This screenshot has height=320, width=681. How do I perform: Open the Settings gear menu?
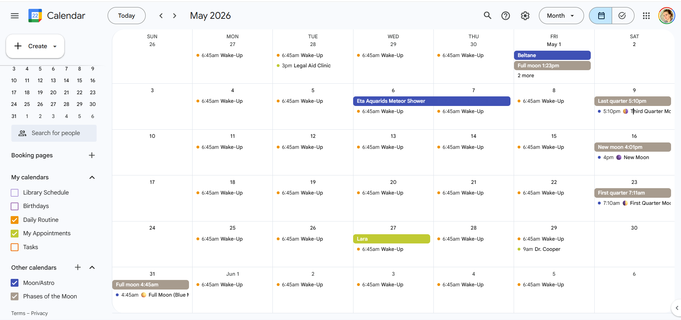tap(525, 16)
